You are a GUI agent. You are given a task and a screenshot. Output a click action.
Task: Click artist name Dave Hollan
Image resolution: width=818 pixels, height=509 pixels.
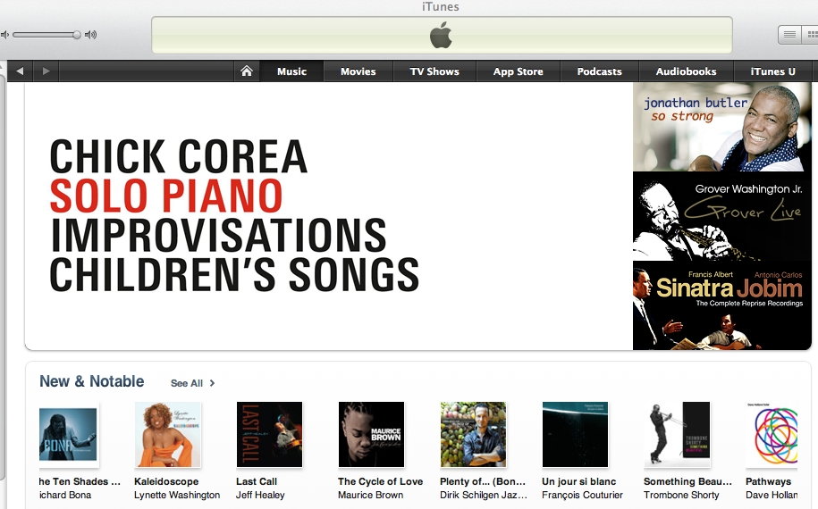pyautogui.click(x=772, y=495)
